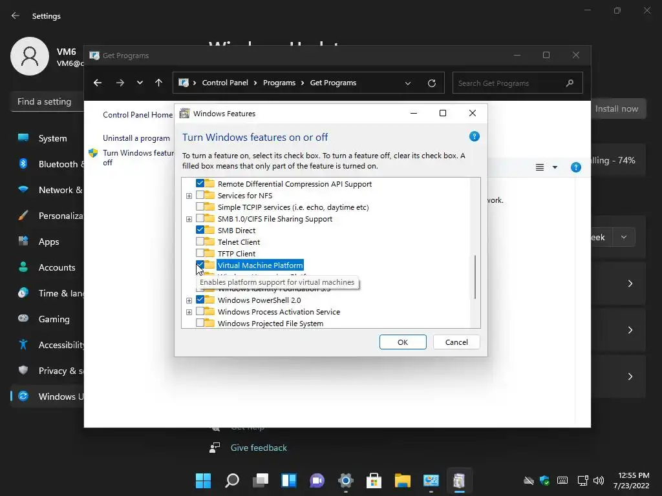Click the Programs breadcrumb
The image size is (662, 496).
[x=279, y=83]
